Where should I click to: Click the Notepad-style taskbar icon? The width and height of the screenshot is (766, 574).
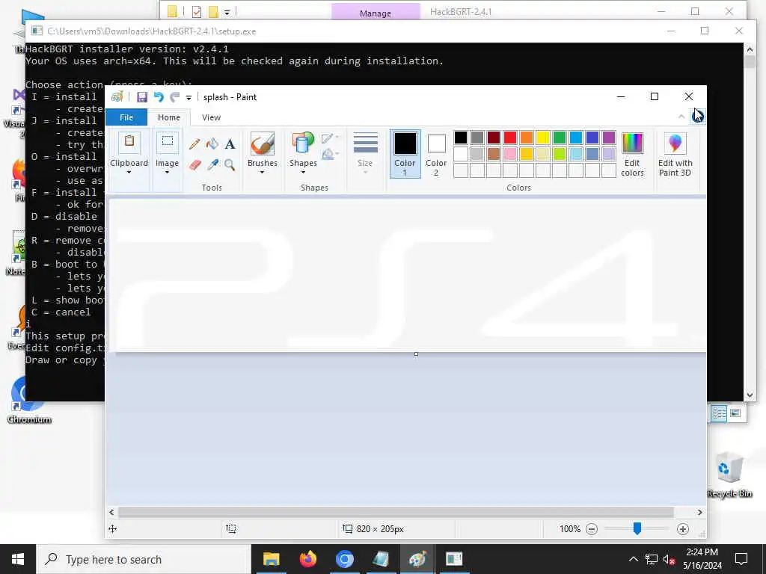click(x=381, y=559)
